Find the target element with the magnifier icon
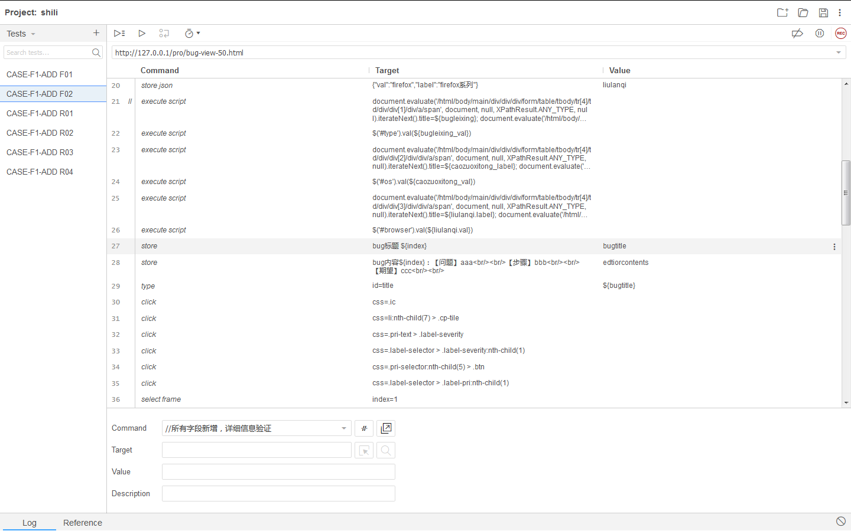Image resolution: width=851 pixels, height=531 pixels. pyautogui.click(x=385, y=450)
